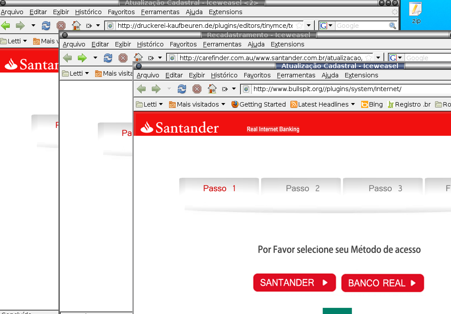Screen dimensions: 451x314
Task: Click Home icon in Recadastramento window
Action: (138, 58)
